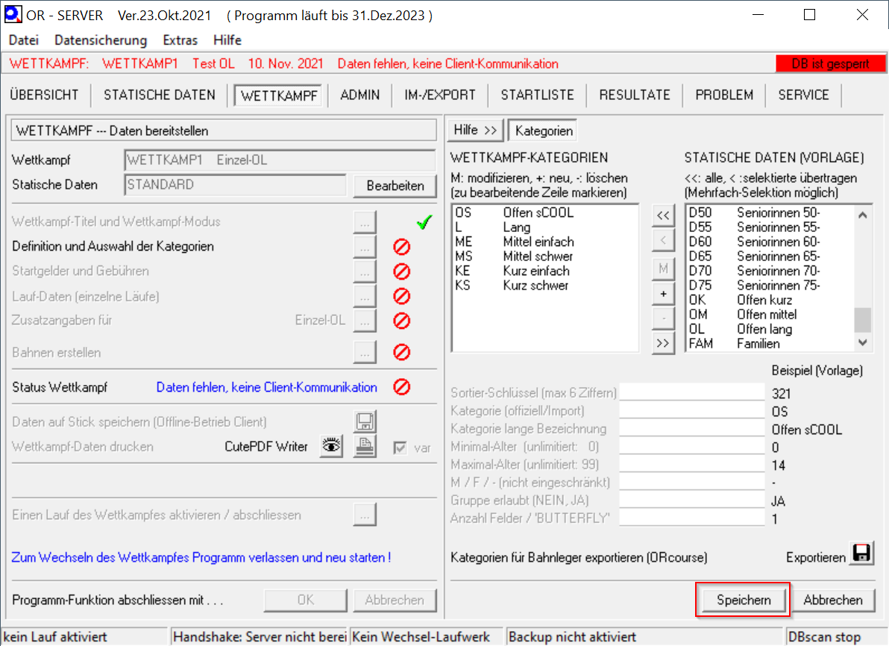Switch to the STARTLISTE tab
The width and height of the screenshot is (889, 646).
(537, 95)
